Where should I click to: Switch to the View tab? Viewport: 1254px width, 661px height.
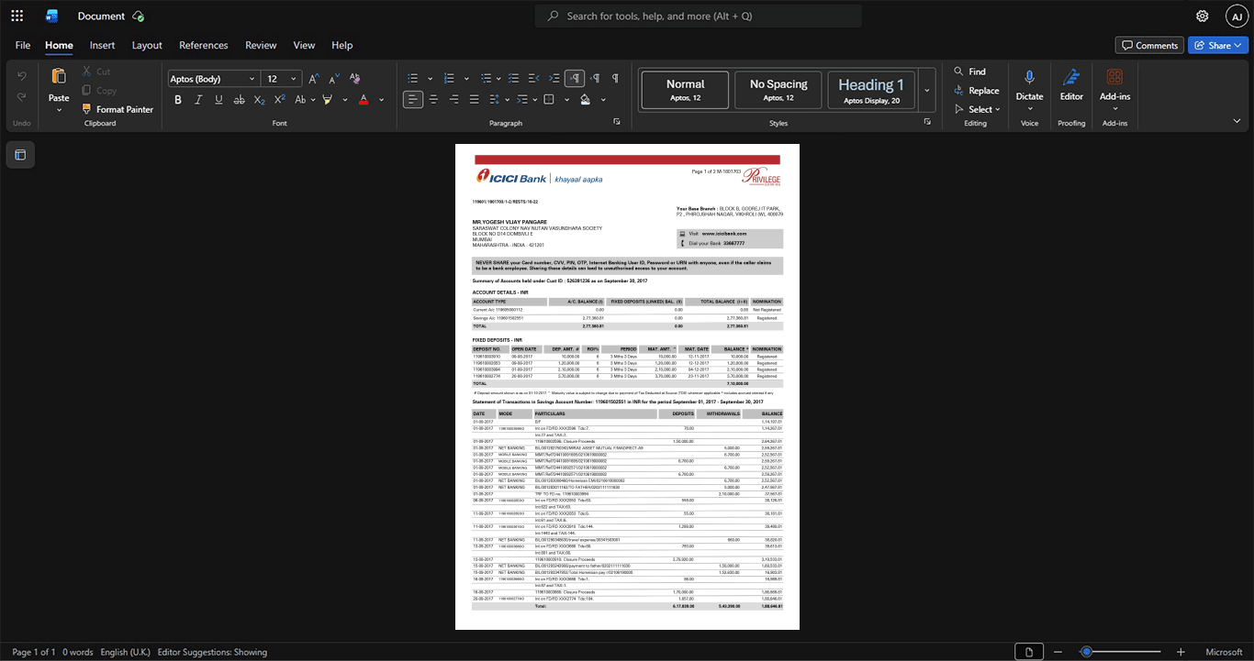[x=304, y=45]
